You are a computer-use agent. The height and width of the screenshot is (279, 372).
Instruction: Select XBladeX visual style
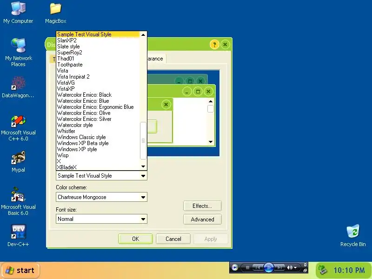coord(98,167)
